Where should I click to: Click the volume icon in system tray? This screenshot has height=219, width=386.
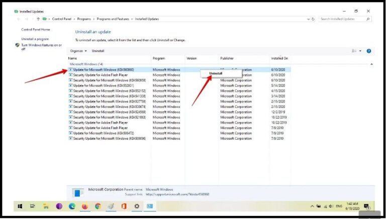[x=331, y=206]
